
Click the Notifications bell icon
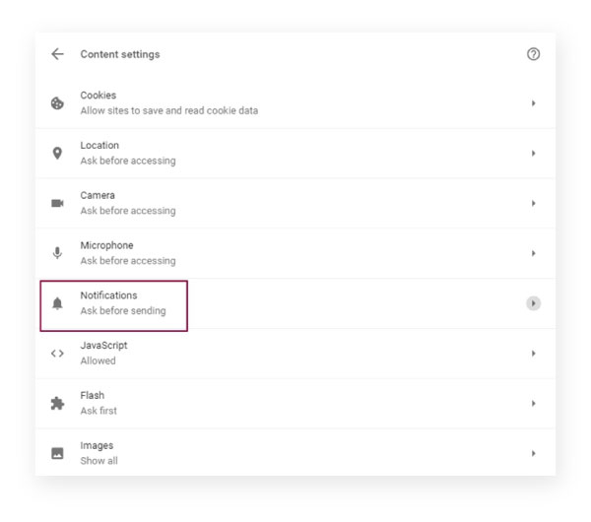coord(57,303)
